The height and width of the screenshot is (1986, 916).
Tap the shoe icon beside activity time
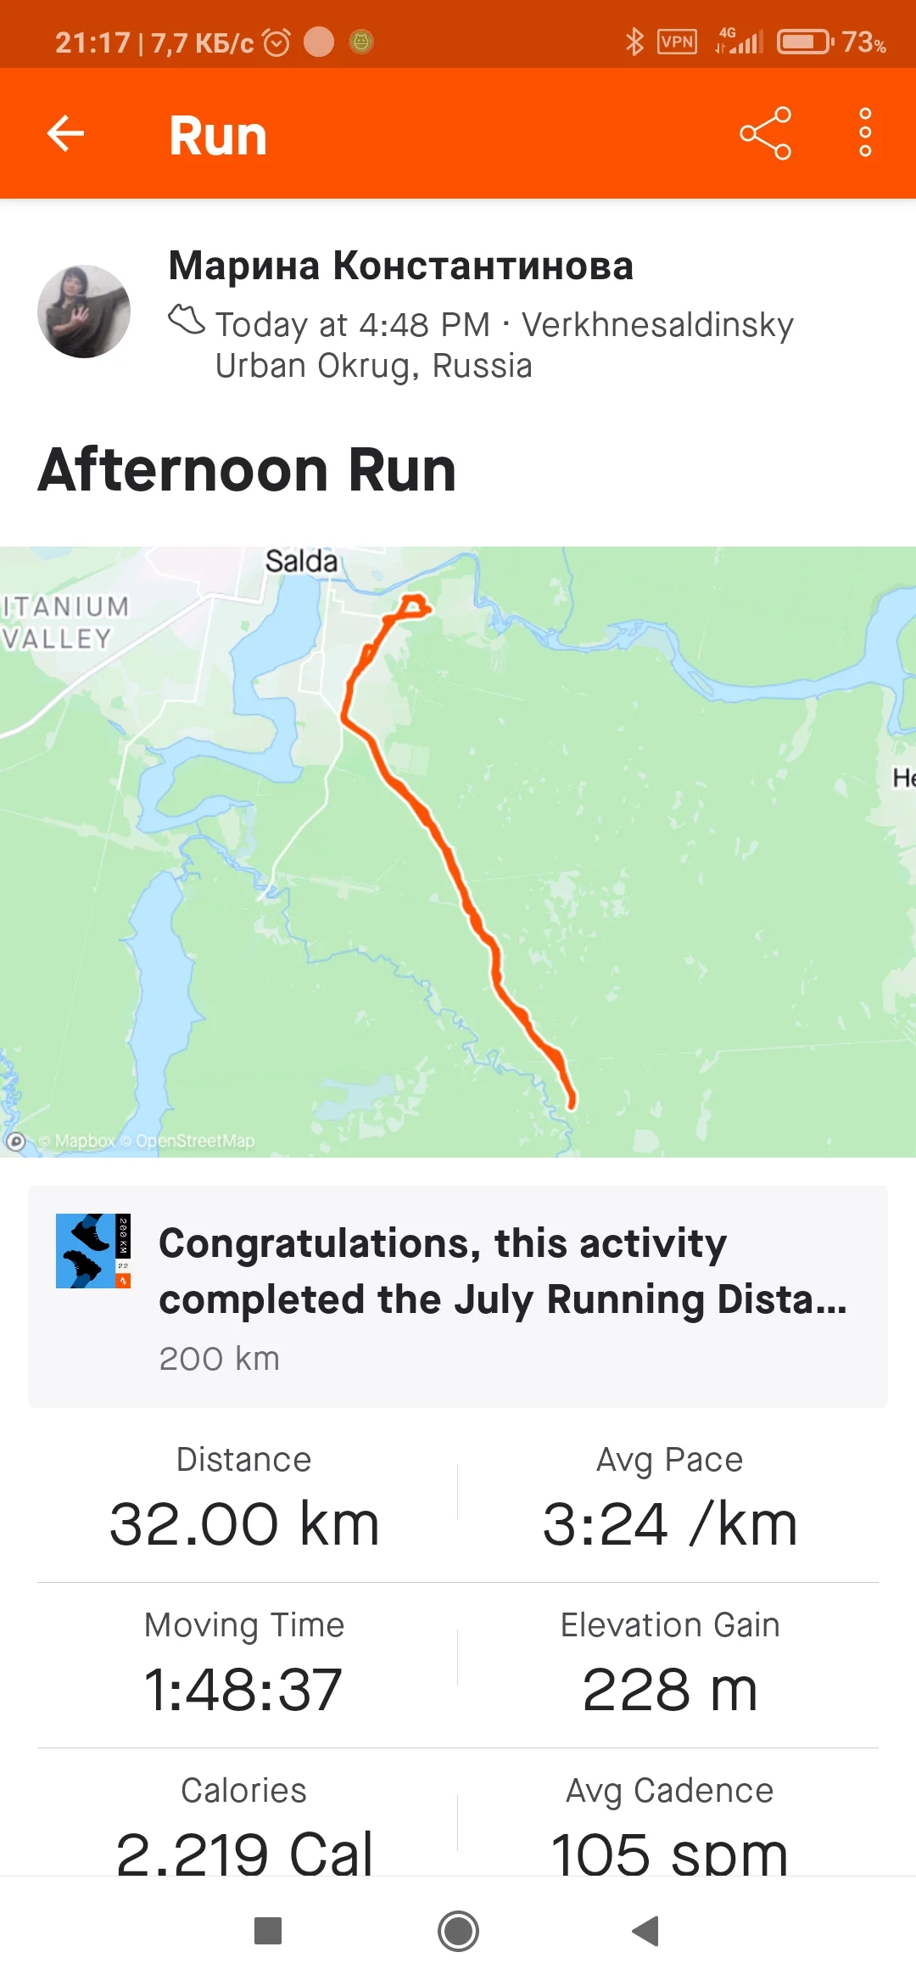point(187,321)
